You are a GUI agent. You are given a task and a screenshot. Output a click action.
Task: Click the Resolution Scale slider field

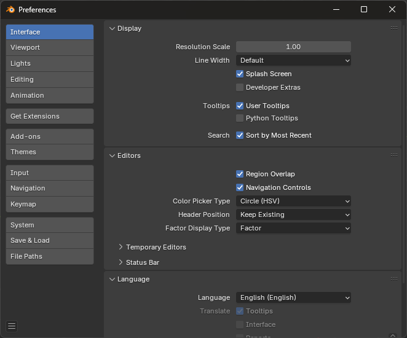coord(293,47)
